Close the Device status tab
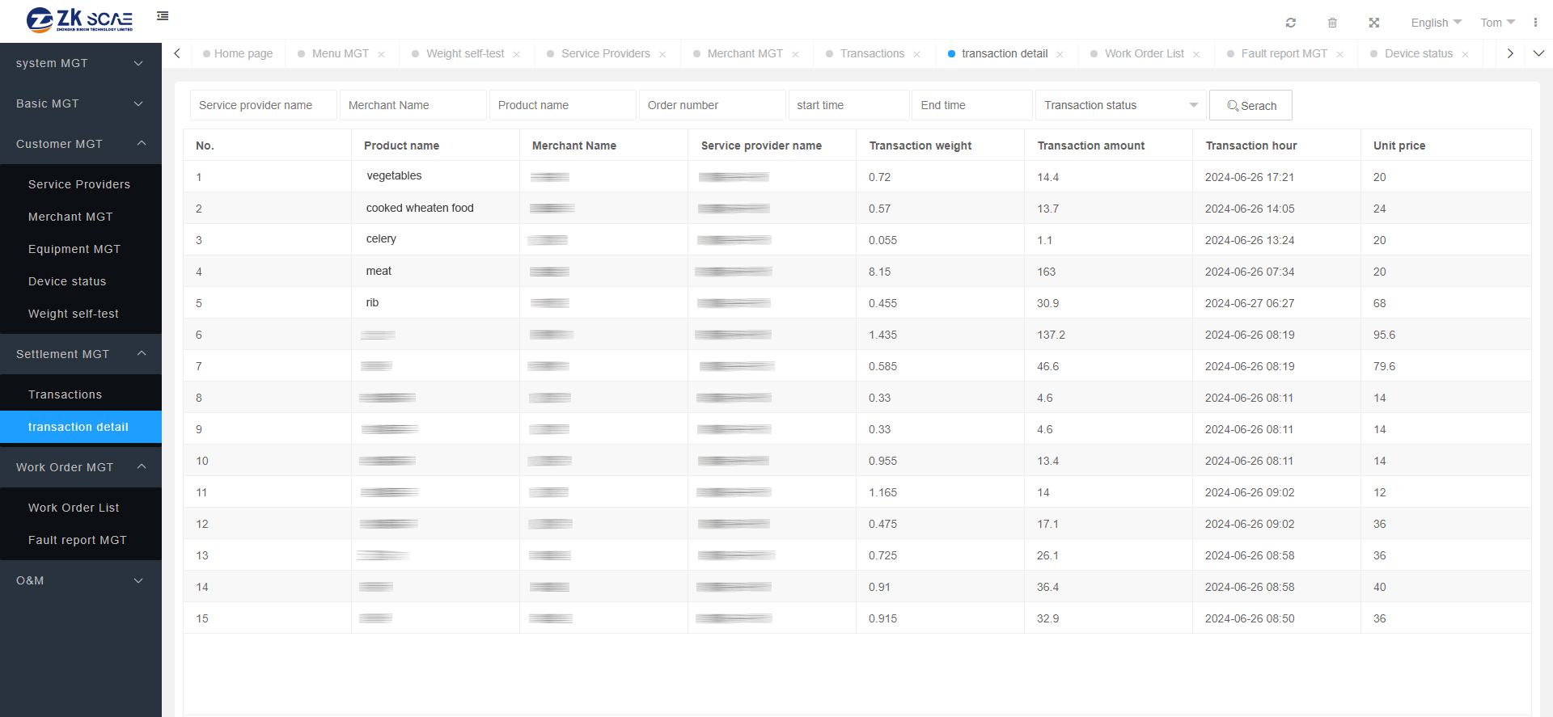The height and width of the screenshot is (717, 1553). (1465, 54)
